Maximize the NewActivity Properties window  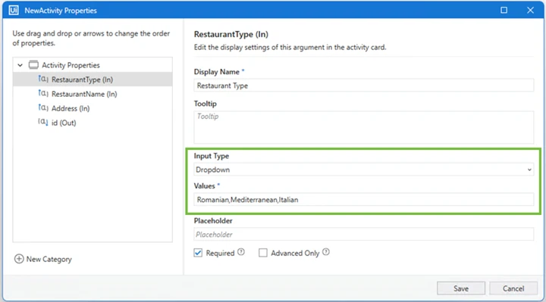pyautogui.click(x=504, y=10)
